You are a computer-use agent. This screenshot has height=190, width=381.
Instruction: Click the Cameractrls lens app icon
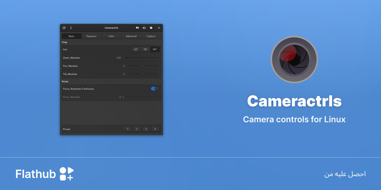(x=294, y=60)
